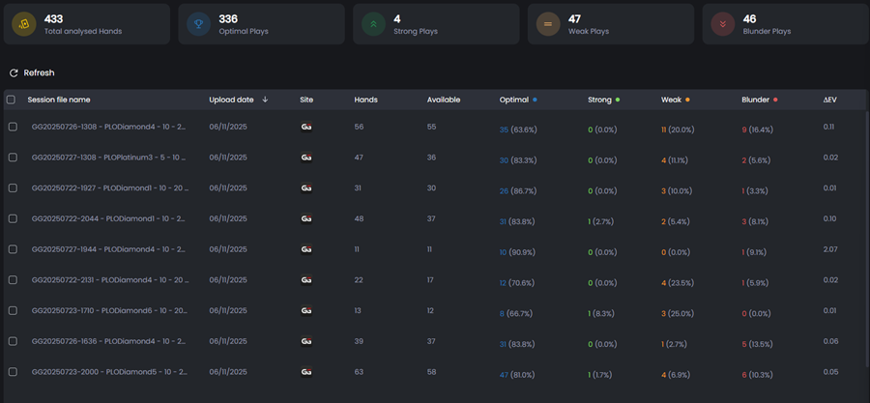The height and width of the screenshot is (403, 870).
Task: Sort by Optimal column header
Action: click(x=514, y=100)
